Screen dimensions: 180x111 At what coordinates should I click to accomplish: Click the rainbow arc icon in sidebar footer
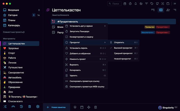(13, 107)
